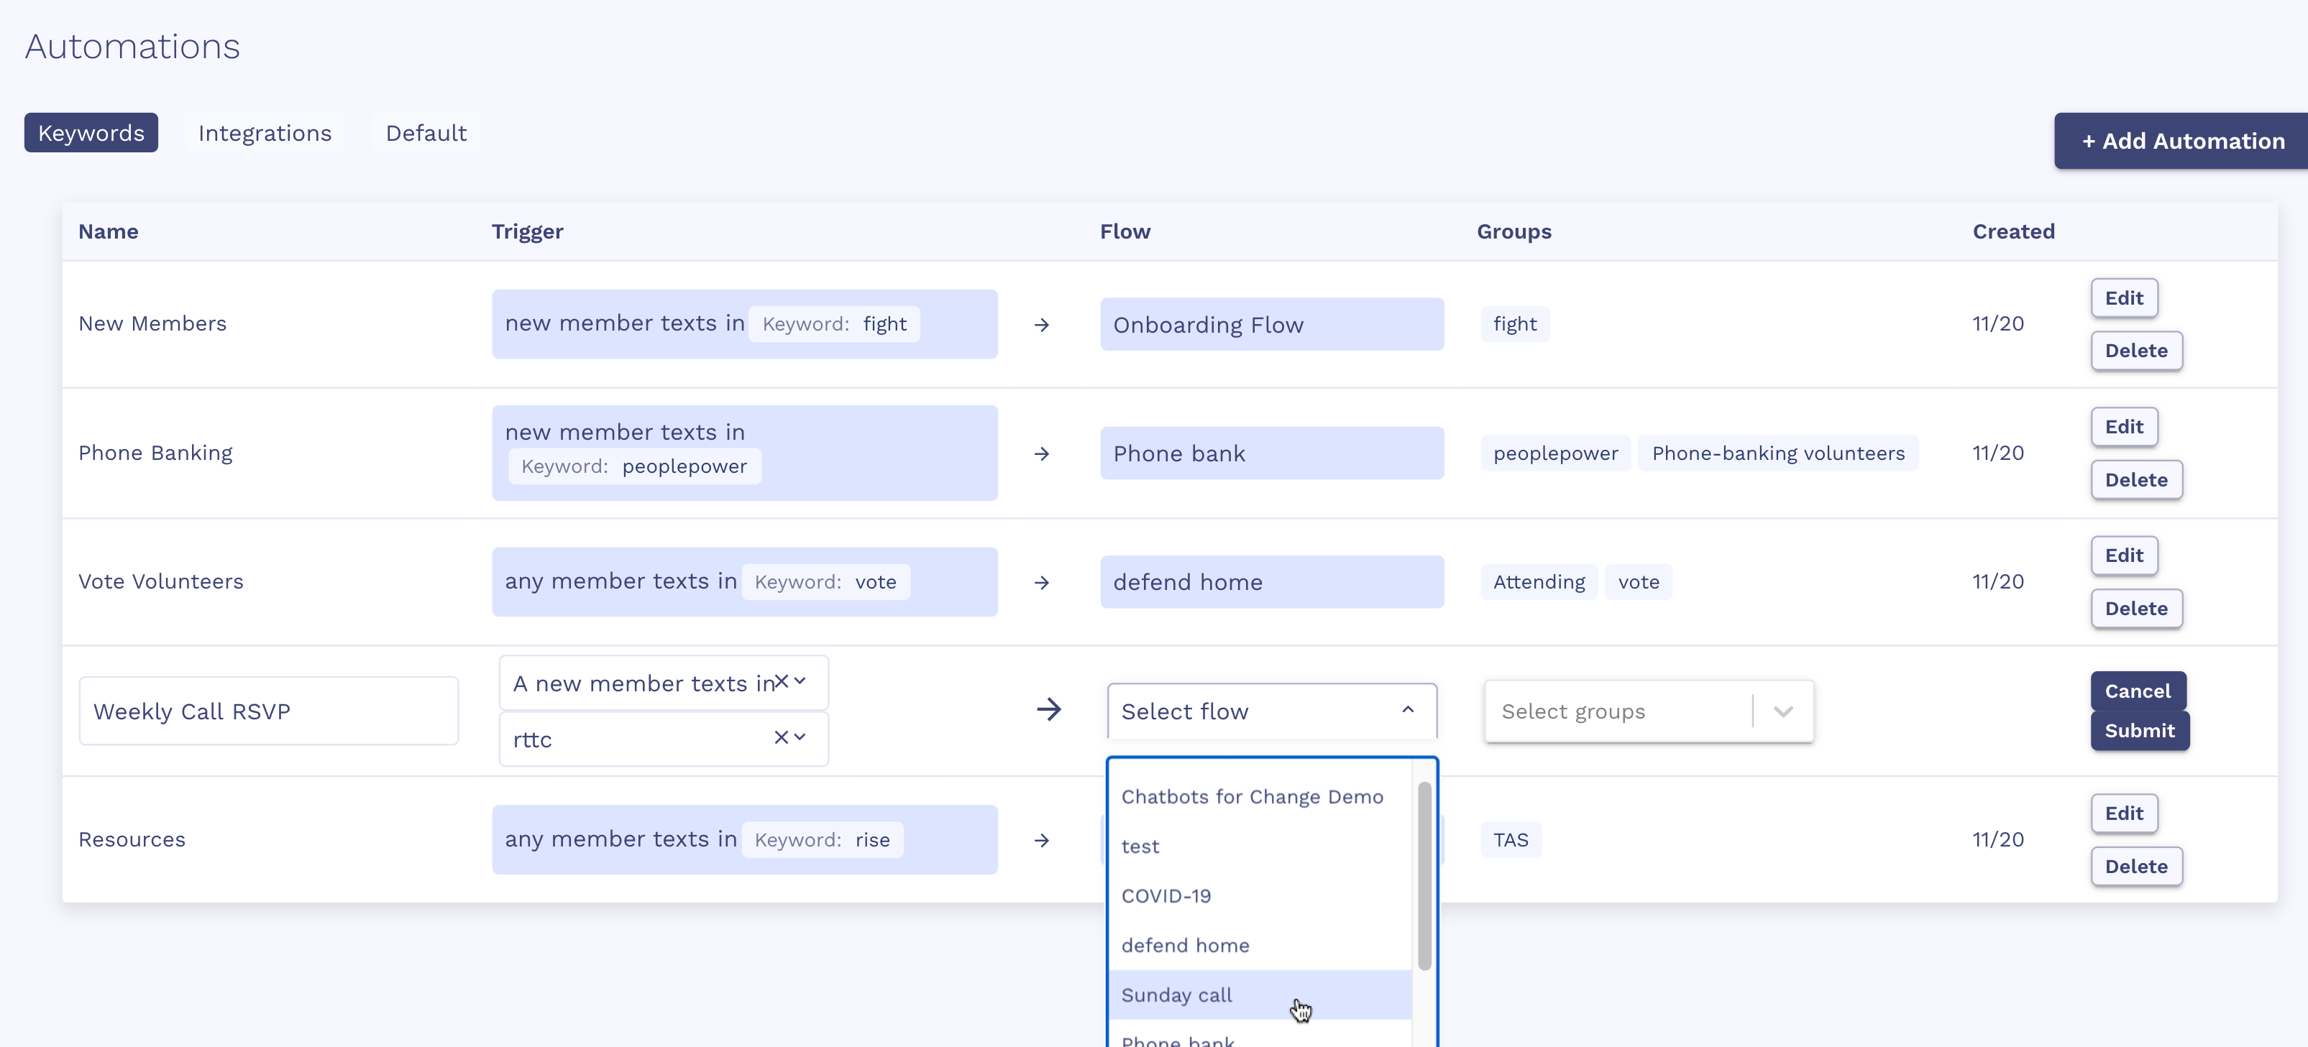Expand the trigger type dropdown chevron
Screen dimensions: 2308x1047
(800, 681)
